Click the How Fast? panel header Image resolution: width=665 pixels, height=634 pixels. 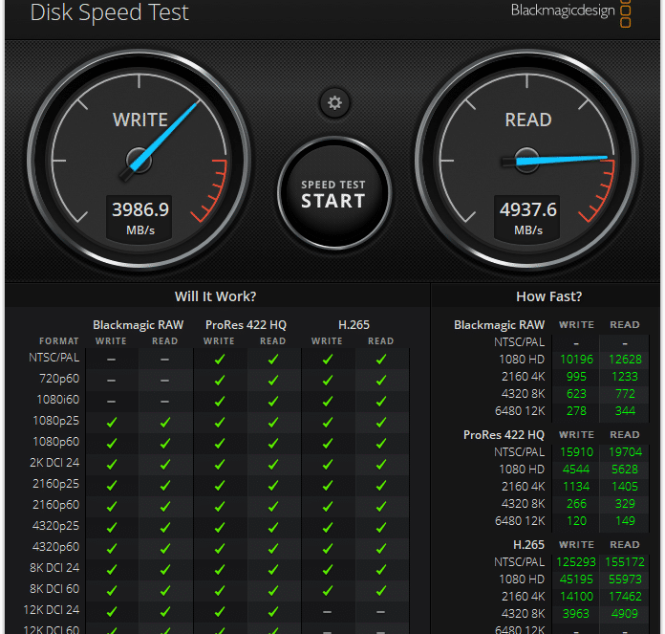click(548, 296)
